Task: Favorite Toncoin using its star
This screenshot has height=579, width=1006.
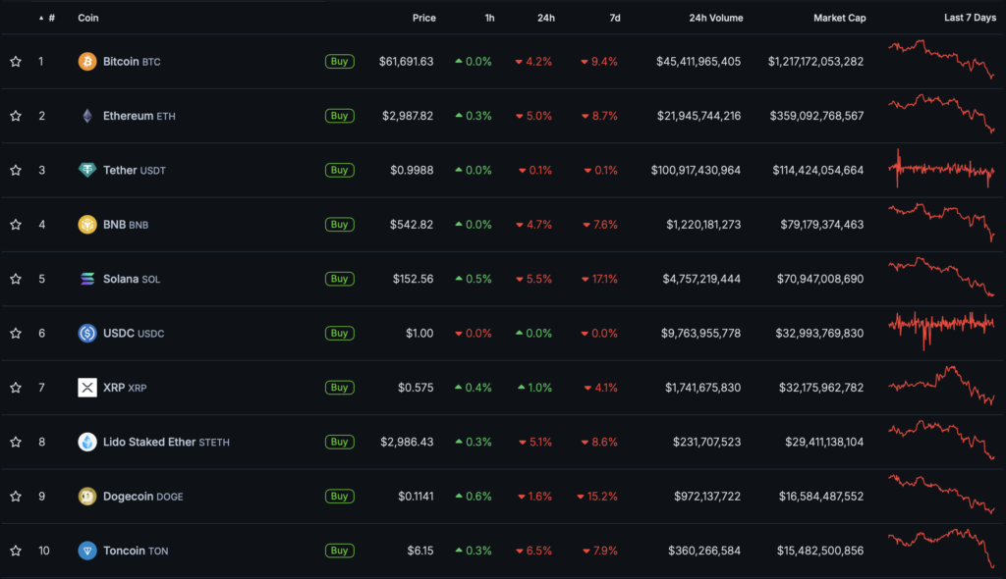Action: (16, 551)
